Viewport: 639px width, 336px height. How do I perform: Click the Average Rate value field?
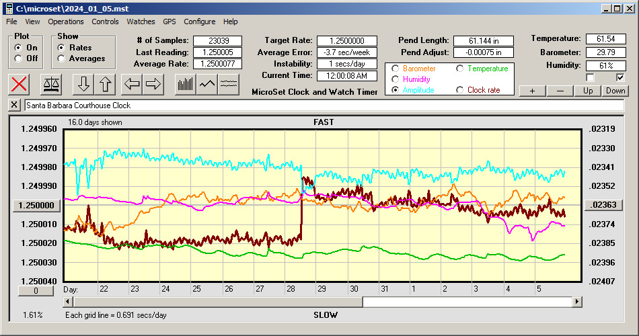[x=218, y=64]
